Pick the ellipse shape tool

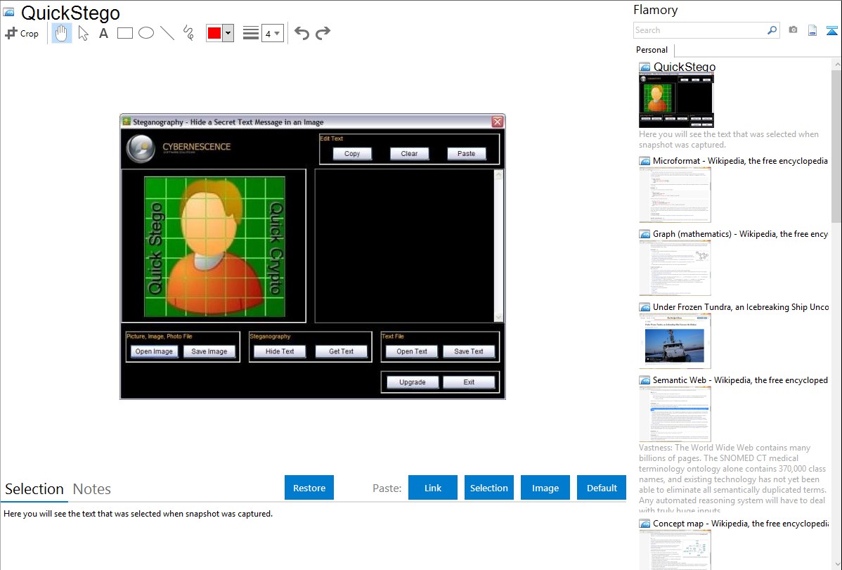[x=146, y=33]
